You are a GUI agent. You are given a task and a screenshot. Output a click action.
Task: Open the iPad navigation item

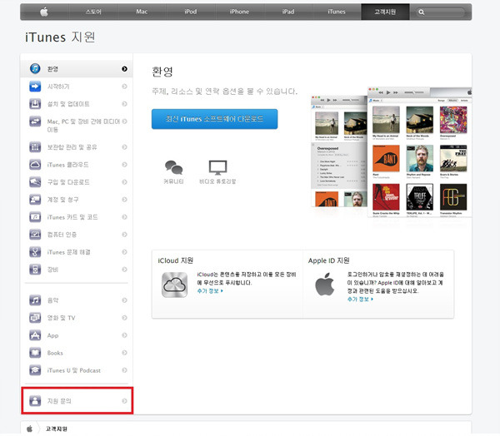click(288, 12)
